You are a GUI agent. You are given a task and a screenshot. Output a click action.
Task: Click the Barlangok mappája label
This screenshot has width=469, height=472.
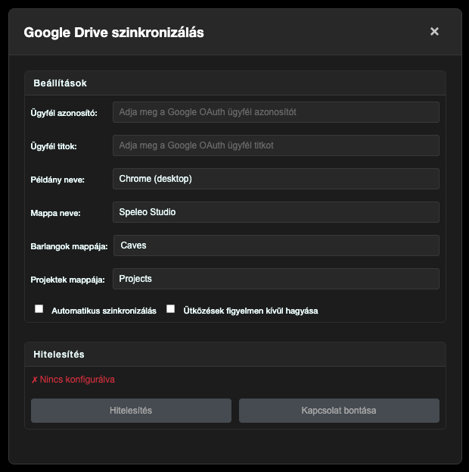click(70, 246)
